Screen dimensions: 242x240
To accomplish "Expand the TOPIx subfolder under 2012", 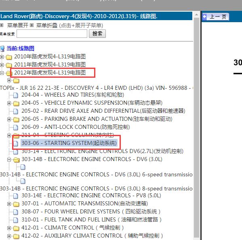I will [9, 80].
